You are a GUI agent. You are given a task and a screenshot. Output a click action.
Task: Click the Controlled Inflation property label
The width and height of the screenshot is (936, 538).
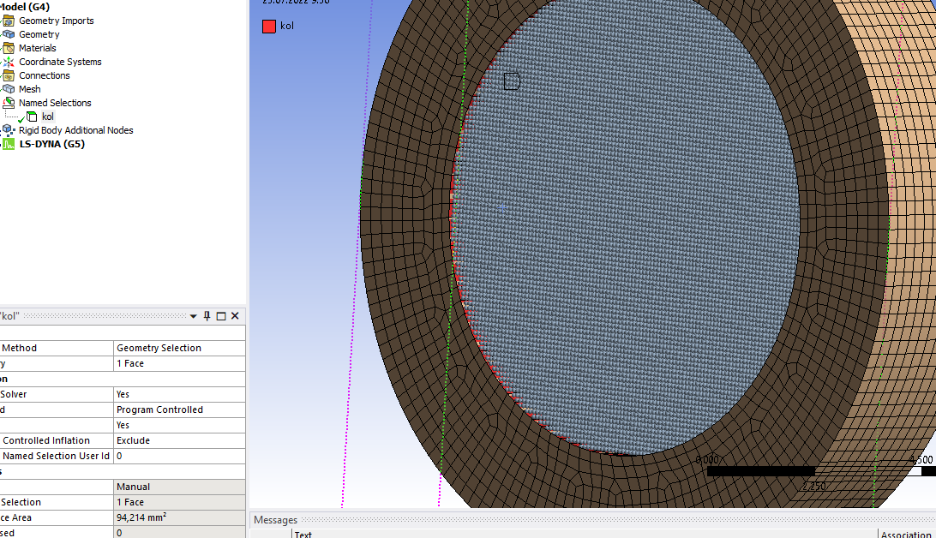tap(46, 441)
